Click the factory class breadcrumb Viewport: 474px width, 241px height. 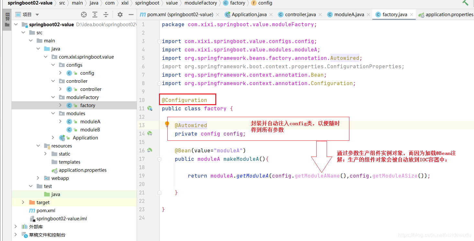(234, 3)
